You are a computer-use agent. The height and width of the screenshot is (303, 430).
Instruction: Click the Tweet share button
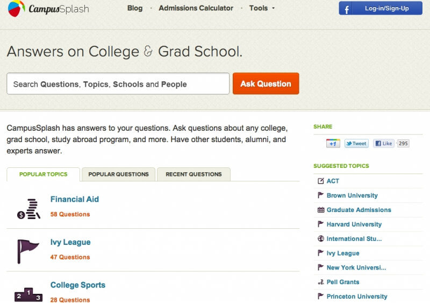tap(356, 143)
